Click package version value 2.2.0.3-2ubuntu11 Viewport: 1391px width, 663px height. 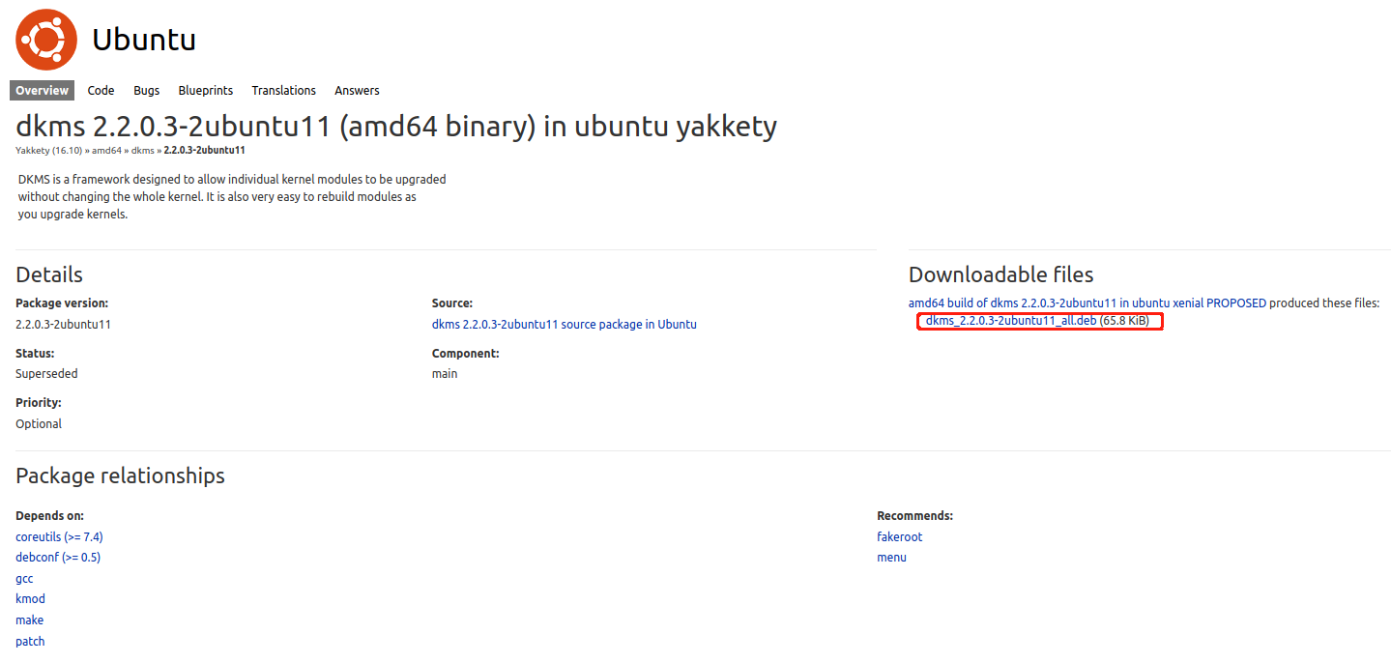(x=63, y=325)
